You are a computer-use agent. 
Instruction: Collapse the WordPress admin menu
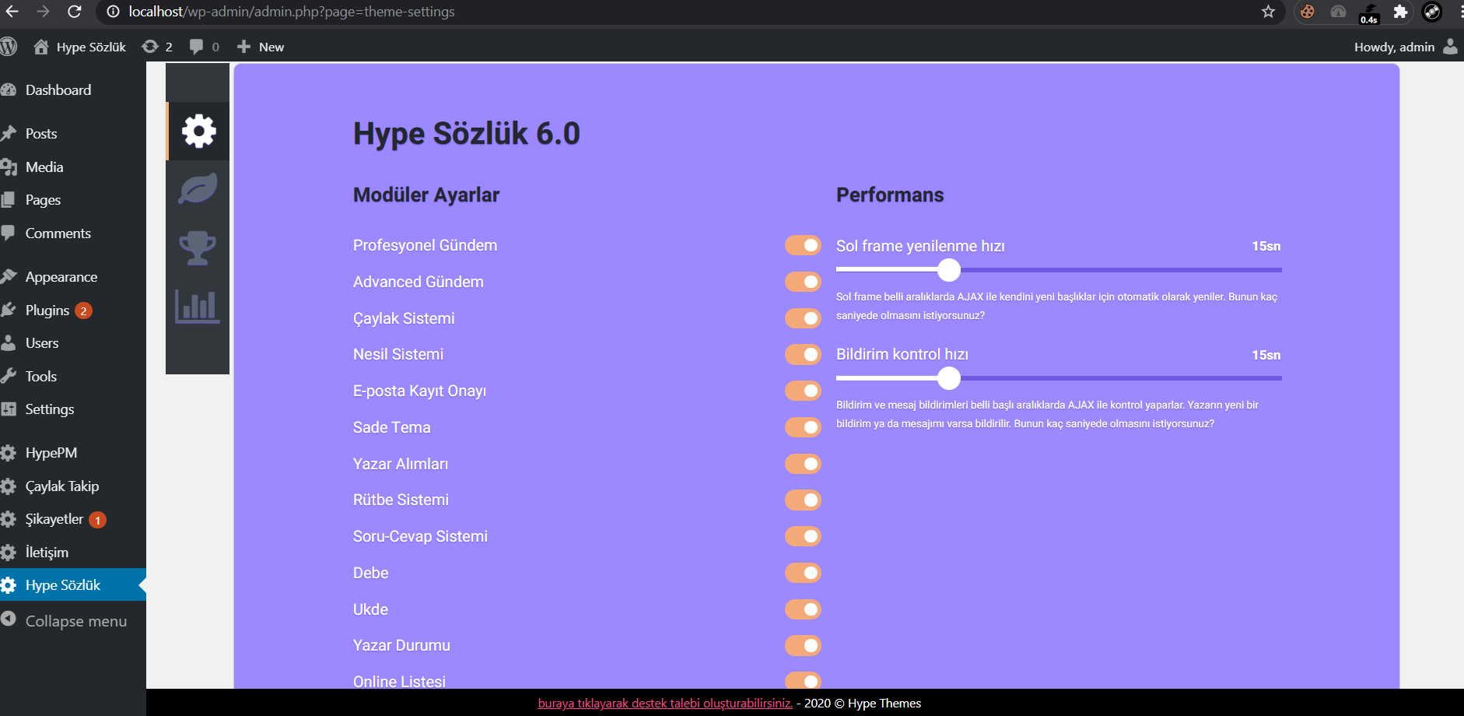[x=73, y=621]
